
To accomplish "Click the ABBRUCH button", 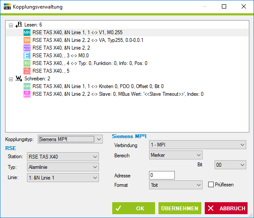I will click(x=226, y=208).
